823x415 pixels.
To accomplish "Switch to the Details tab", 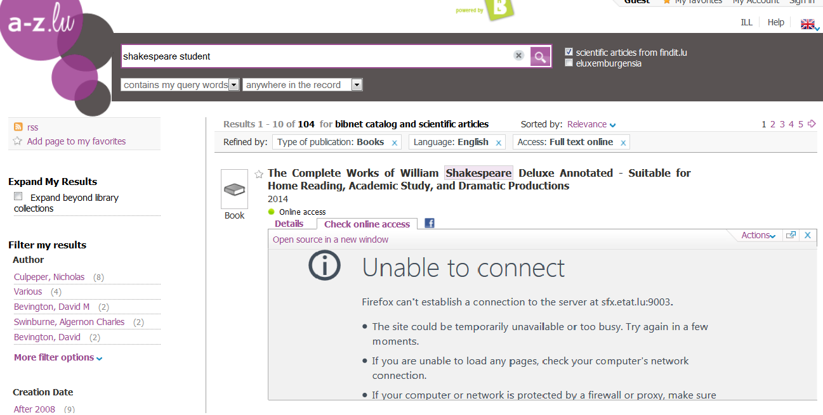I will 289,224.
